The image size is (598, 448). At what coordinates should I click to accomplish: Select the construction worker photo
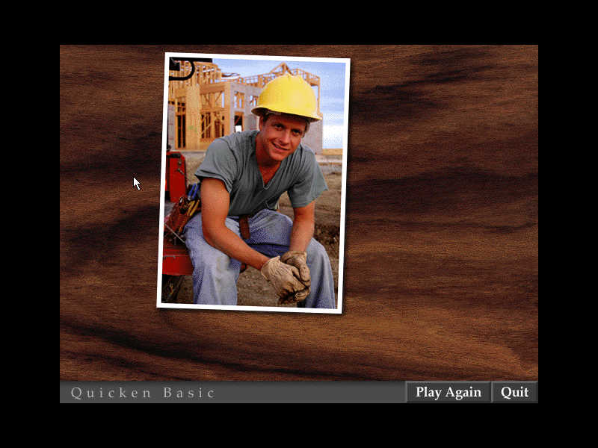pyautogui.click(x=253, y=183)
